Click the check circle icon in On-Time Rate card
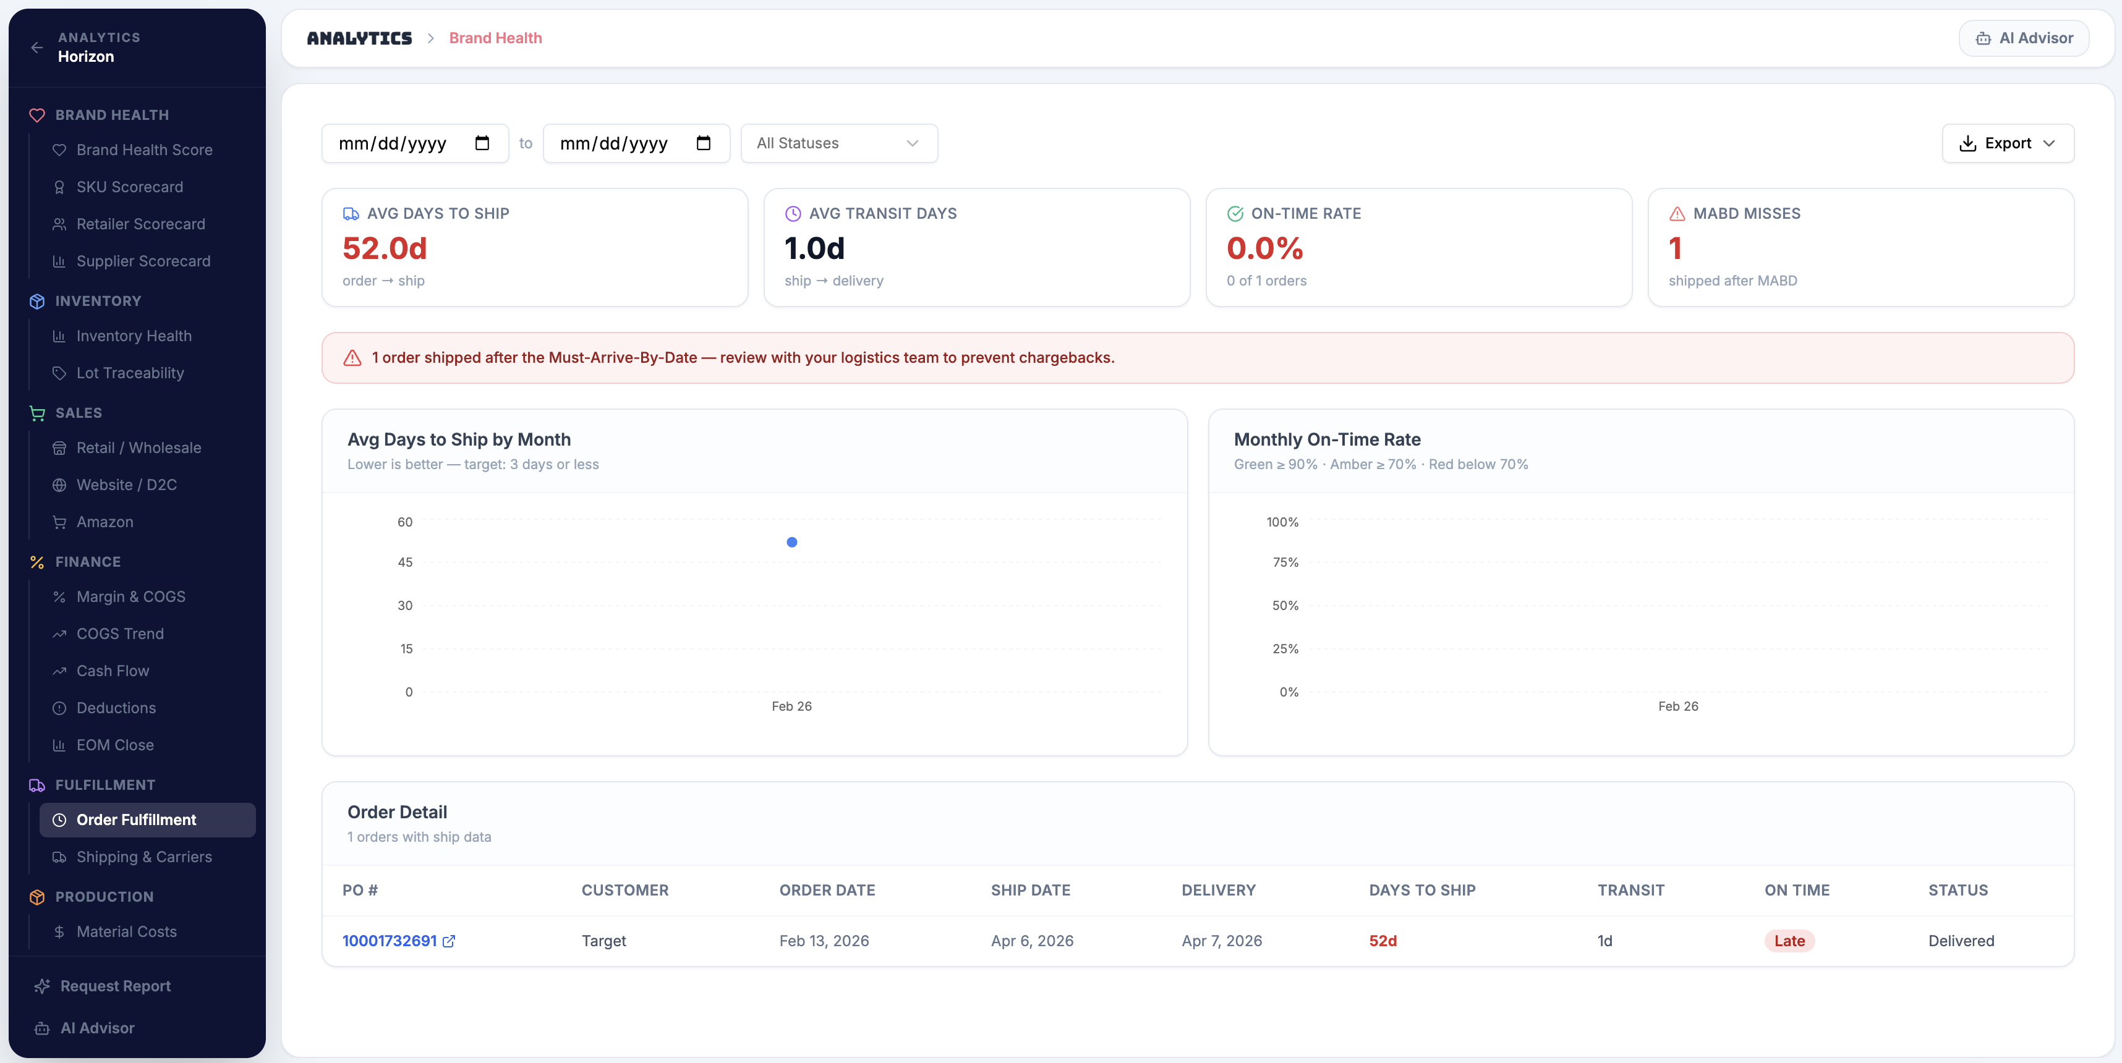The height and width of the screenshot is (1063, 2122). click(1235, 214)
